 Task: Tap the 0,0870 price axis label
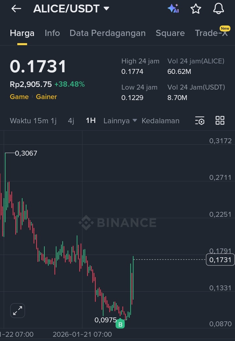point(220,324)
